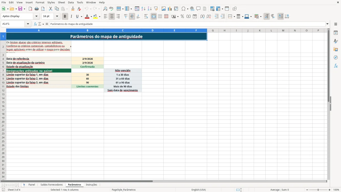Toggle Wrap Text
341x192 pixels.
[x=146, y=16]
